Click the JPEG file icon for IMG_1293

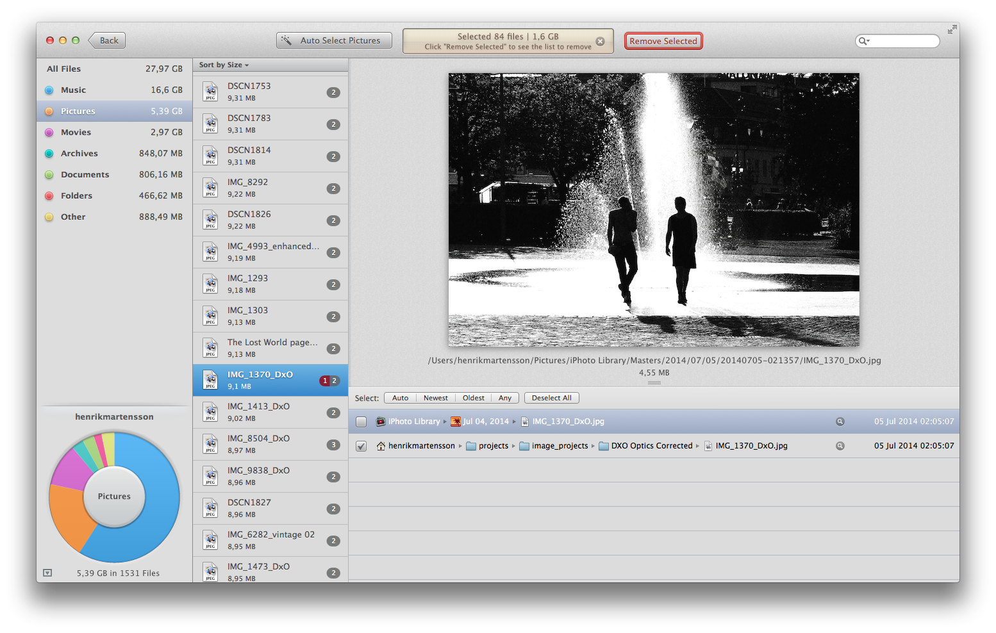(210, 284)
